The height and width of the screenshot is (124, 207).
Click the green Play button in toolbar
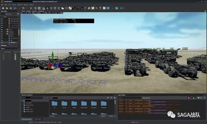coord(121,8)
